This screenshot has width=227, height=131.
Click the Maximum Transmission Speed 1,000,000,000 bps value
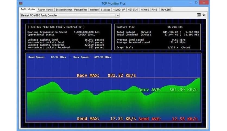tap(87, 32)
